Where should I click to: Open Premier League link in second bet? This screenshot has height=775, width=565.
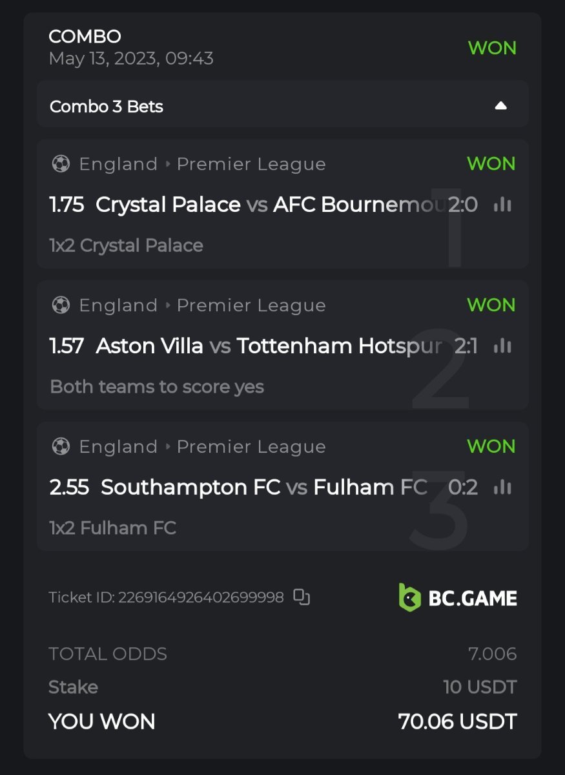click(251, 305)
